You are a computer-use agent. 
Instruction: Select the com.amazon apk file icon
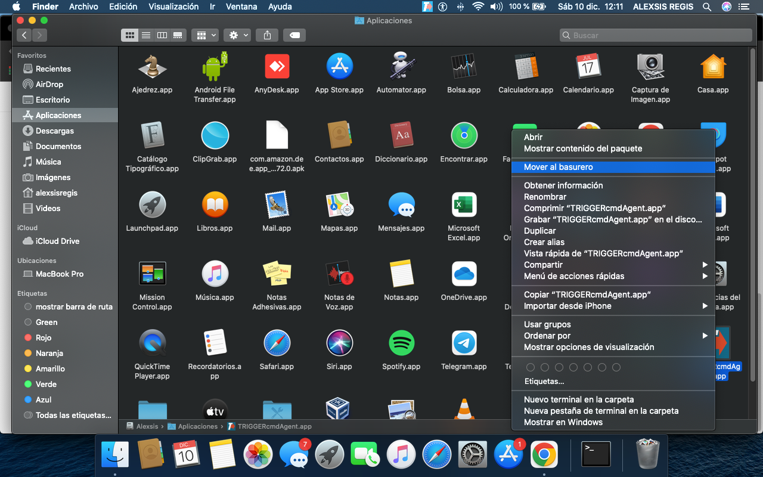click(x=277, y=135)
